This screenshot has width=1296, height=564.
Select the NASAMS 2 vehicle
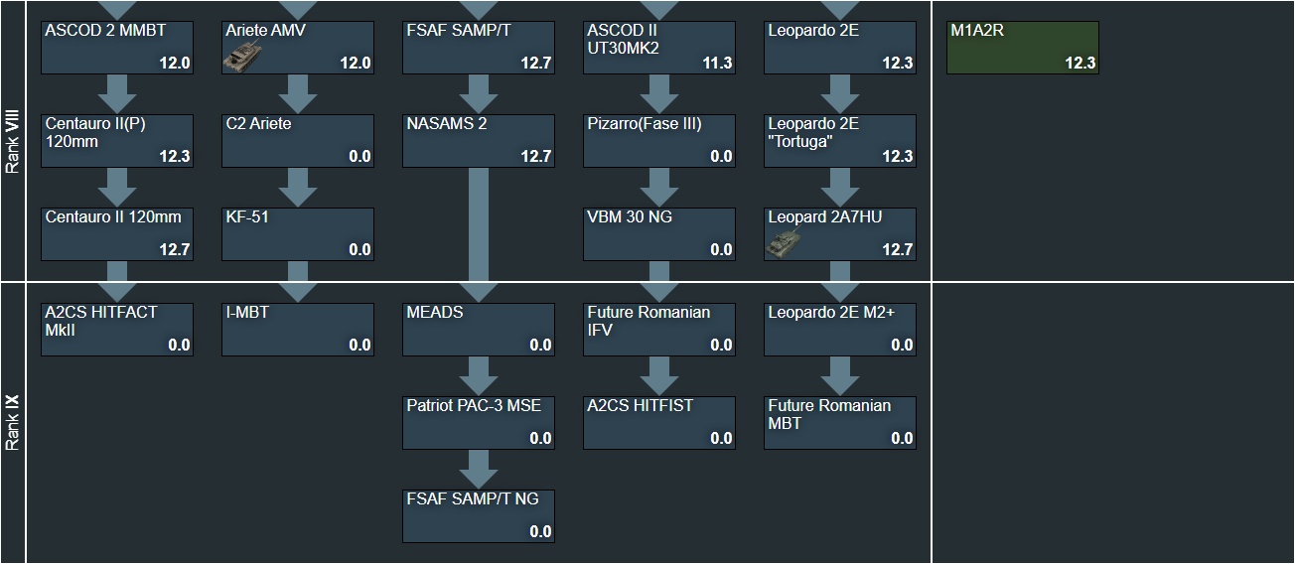click(479, 141)
